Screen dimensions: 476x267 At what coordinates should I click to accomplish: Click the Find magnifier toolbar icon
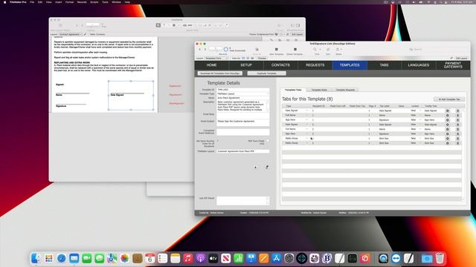click(315, 50)
